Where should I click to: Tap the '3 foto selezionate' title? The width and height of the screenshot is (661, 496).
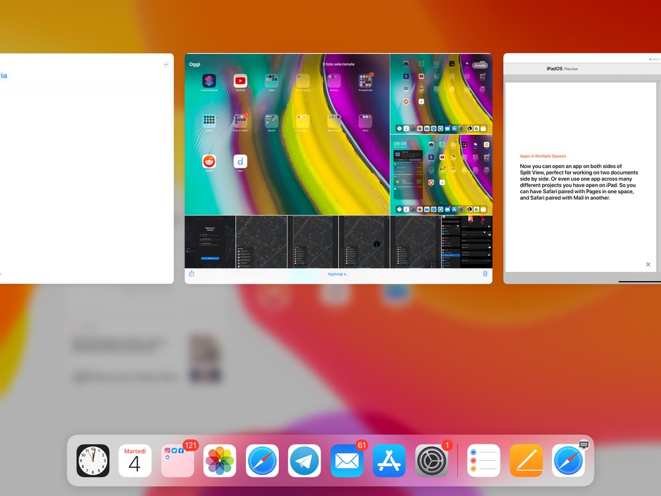pyautogui.click(x=338, y=64)
